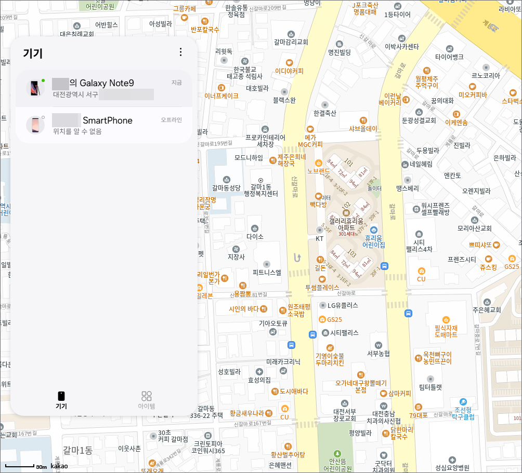Click the 갤러리휴리움 아파트 label
522x473 pixels.
346,224
